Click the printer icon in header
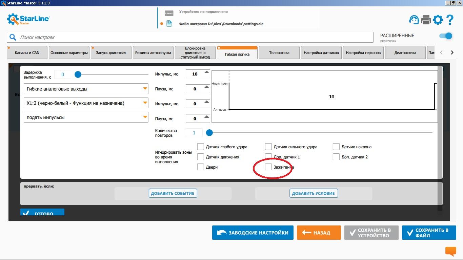 pyautogui.click(x=426, y=20)
